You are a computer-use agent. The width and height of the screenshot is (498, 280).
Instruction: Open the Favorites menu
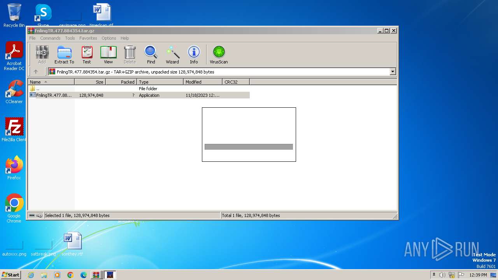pos(88,38)
